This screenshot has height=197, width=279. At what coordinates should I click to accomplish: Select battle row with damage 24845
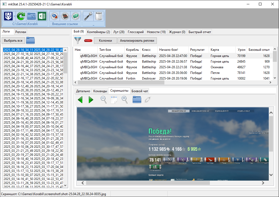(172, 62)
